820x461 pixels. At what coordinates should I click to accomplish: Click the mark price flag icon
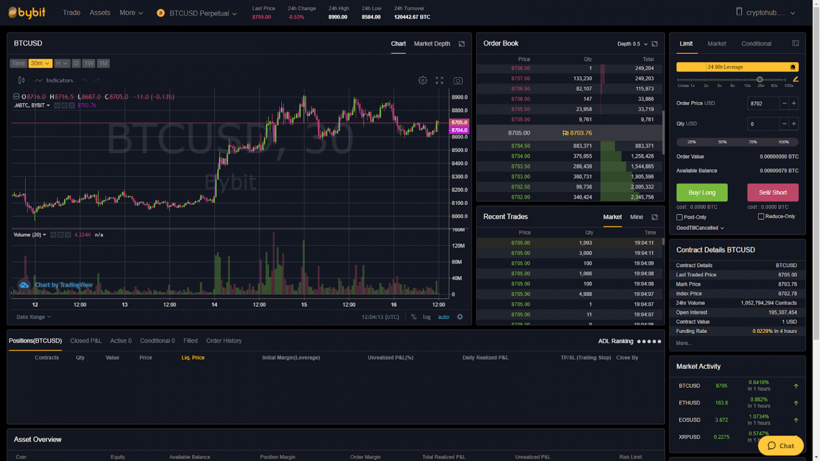click(x=565, y=133)
